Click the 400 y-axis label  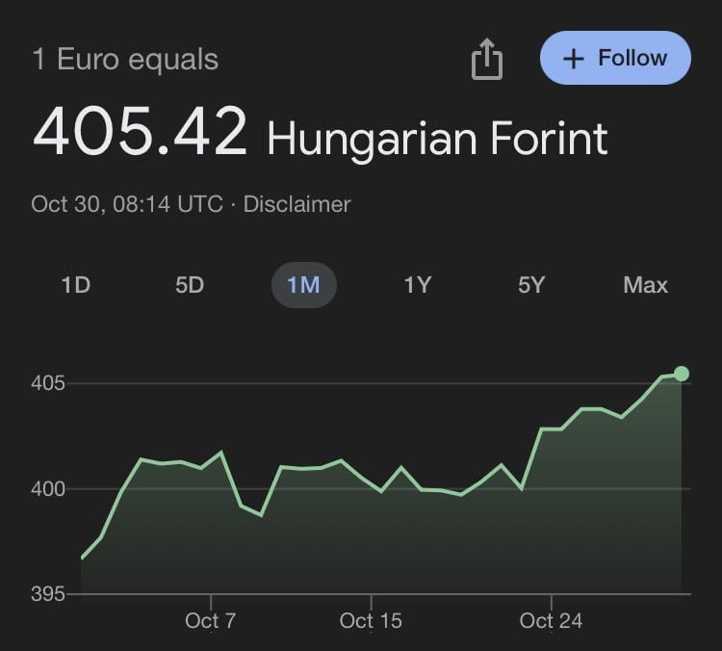pyautogui.click(x=48, y=489)
